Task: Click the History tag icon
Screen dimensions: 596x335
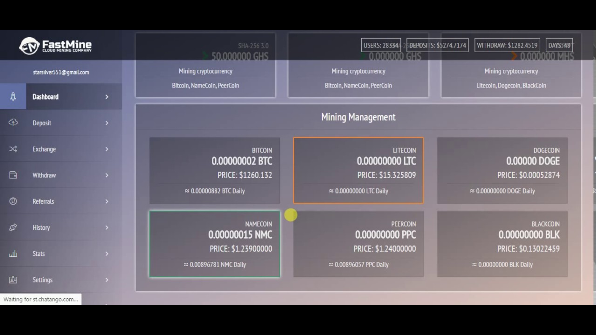Action: (13, 227)
